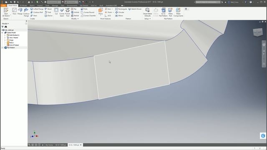Choose the Contour Flange tool
The height and width of the screenshot is (150, 267).
[26, 12]
